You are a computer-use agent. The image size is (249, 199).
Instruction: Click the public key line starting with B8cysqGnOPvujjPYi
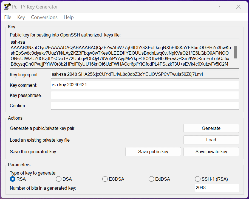pyautogui.click(x=119, y=64)
